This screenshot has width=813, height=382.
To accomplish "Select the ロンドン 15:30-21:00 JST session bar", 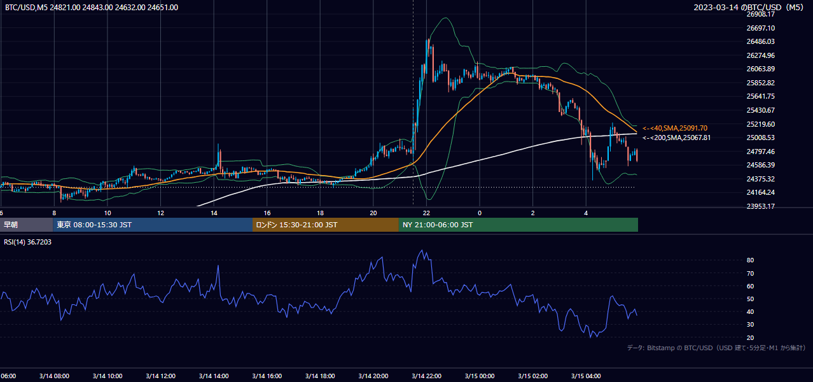I will point(326,225).
